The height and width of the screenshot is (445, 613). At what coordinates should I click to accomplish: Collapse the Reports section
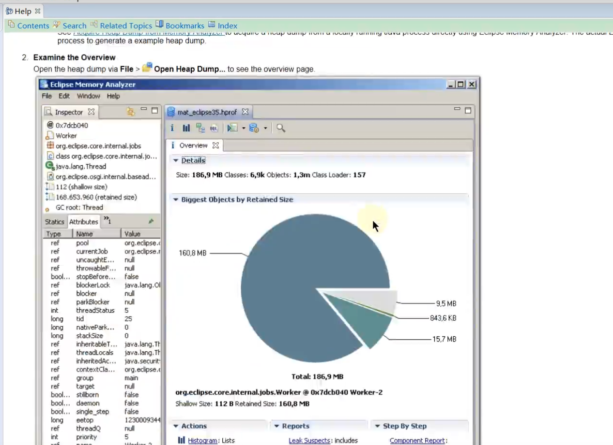pos(276,426)
